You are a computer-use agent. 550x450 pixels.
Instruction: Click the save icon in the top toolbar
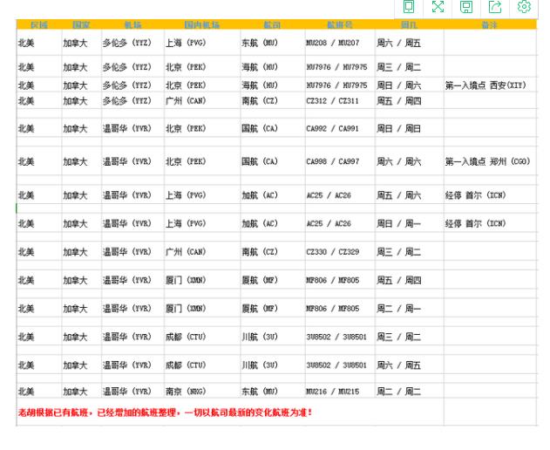tap(466, 7)
